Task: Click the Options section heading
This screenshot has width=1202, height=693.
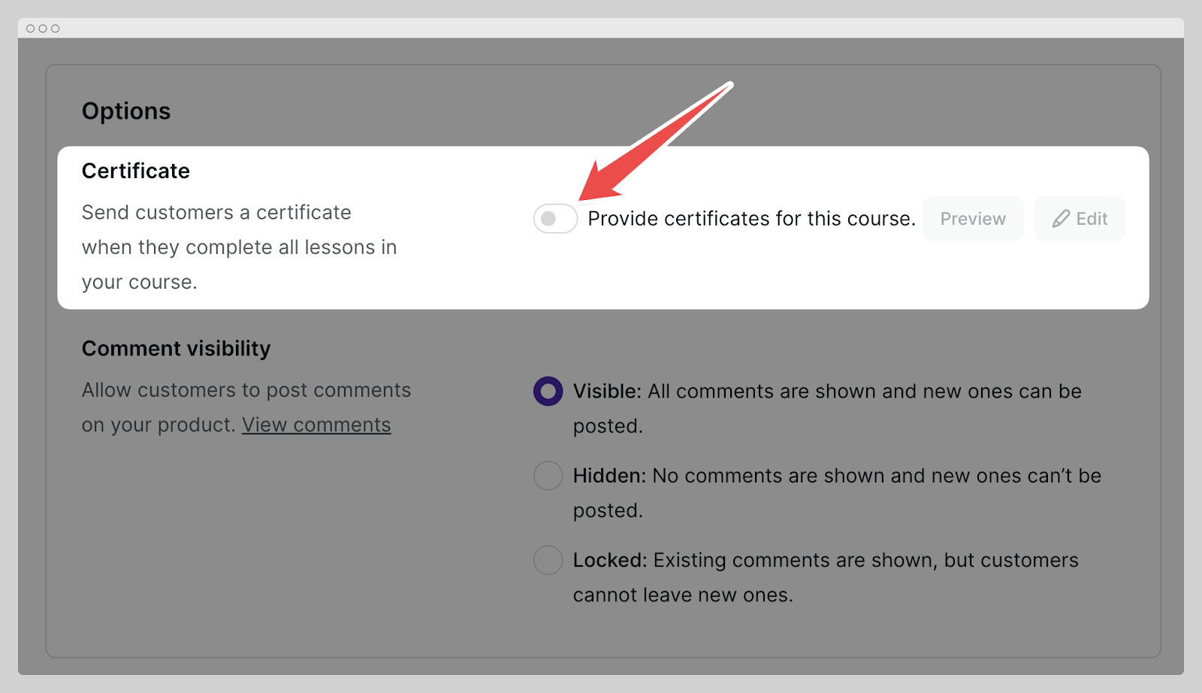Action: [126, 111]
